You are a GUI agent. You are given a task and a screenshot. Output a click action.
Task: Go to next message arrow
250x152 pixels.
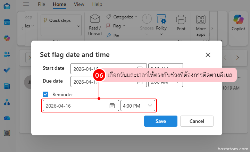237,58
